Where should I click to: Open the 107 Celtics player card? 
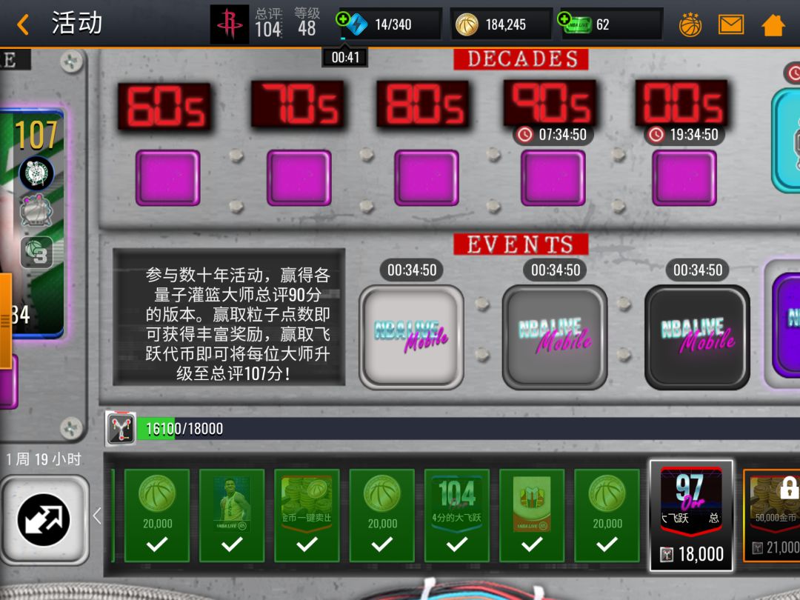32,224
